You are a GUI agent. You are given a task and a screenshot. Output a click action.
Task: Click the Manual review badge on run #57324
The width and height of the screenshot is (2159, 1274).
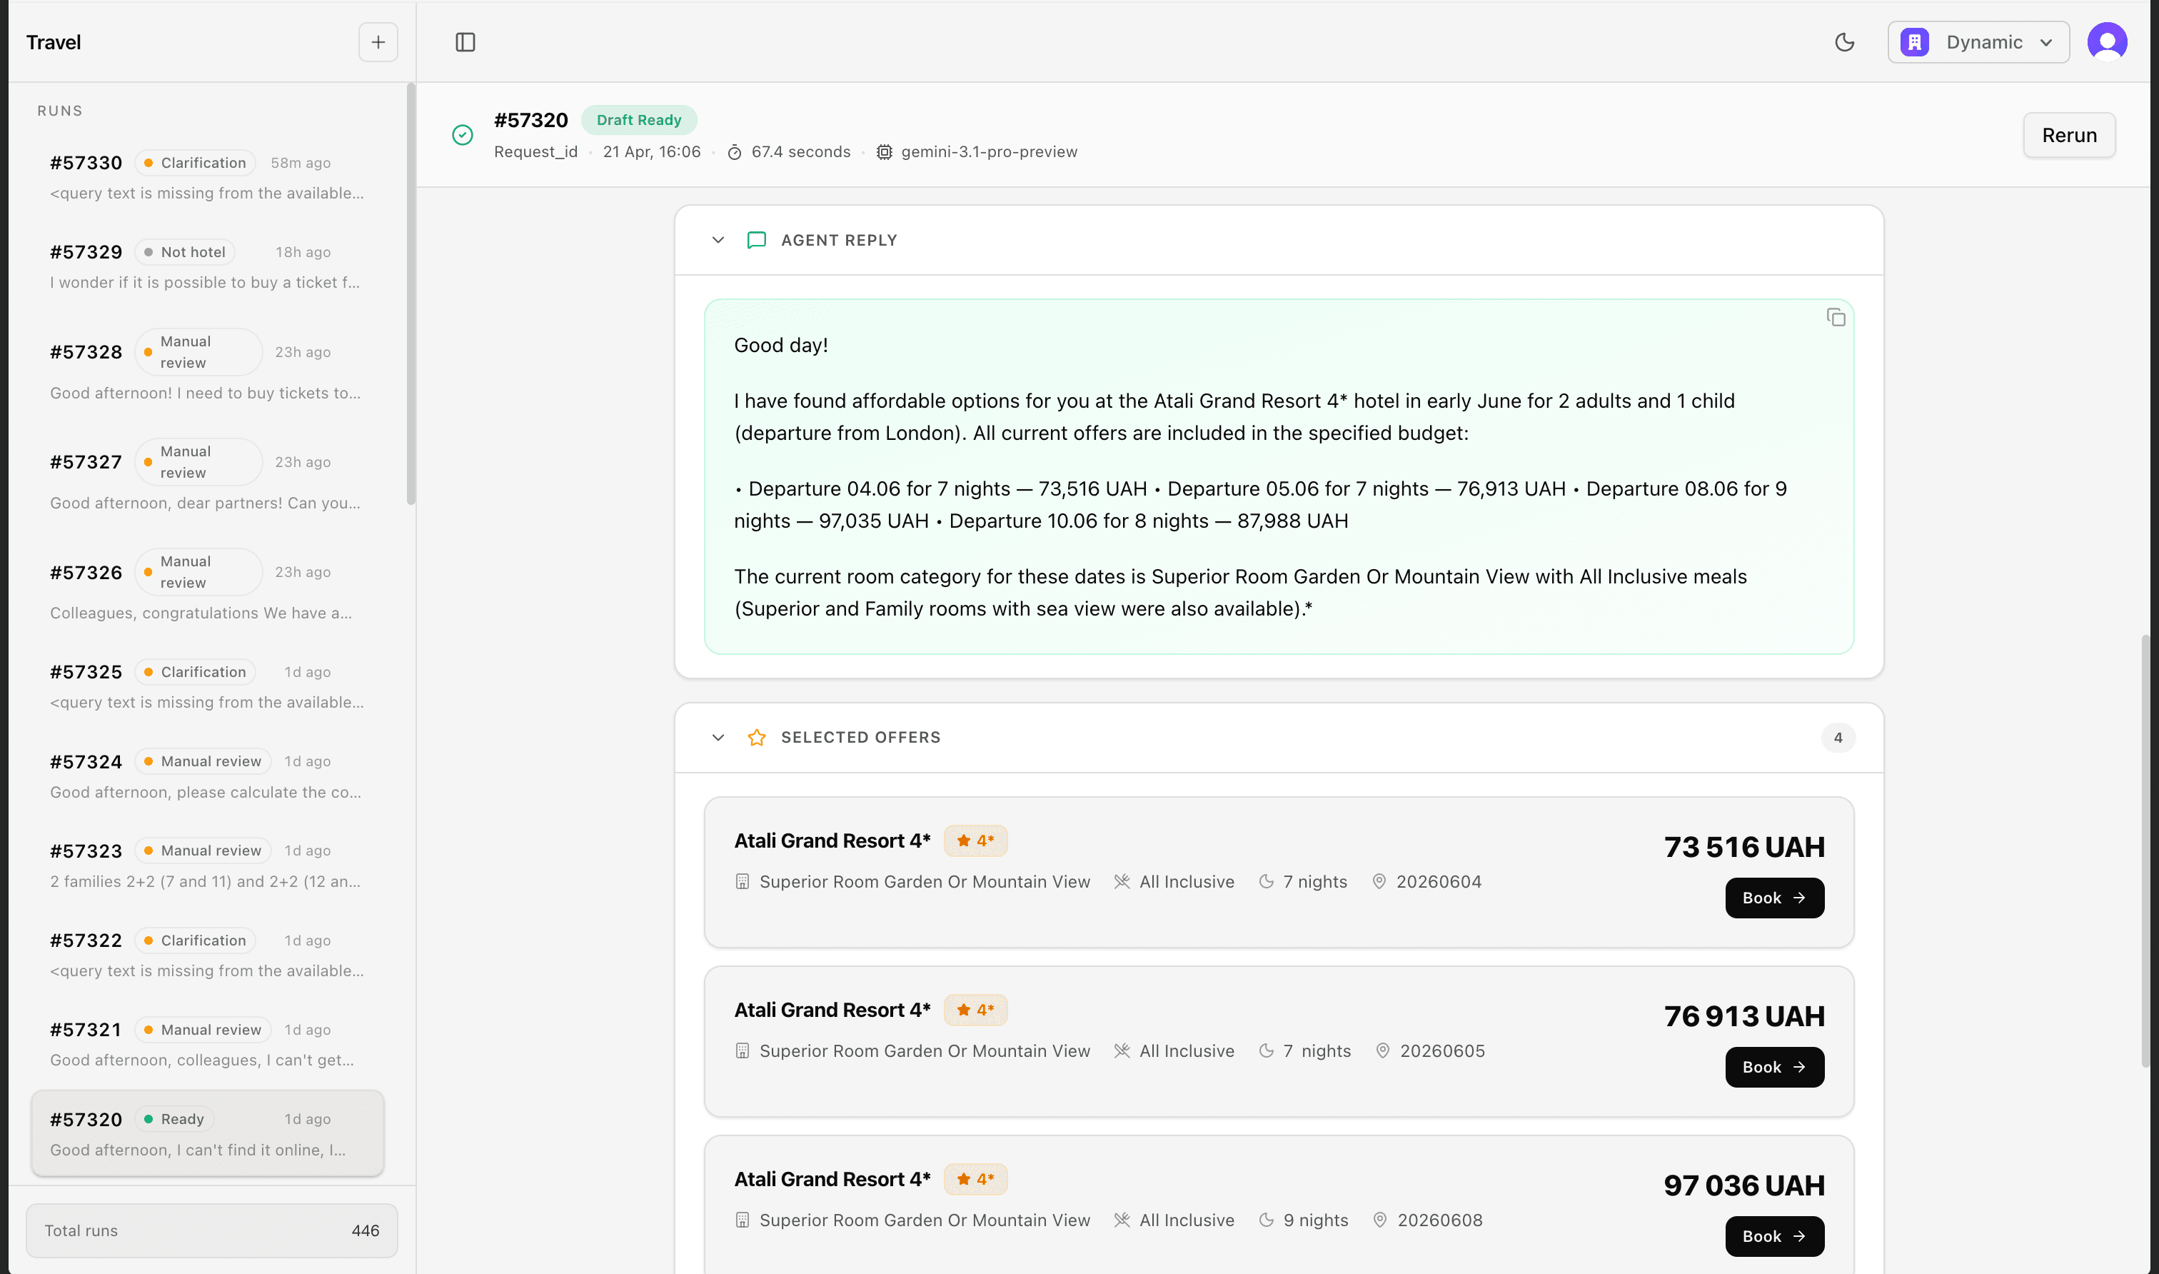coord(203,761)
